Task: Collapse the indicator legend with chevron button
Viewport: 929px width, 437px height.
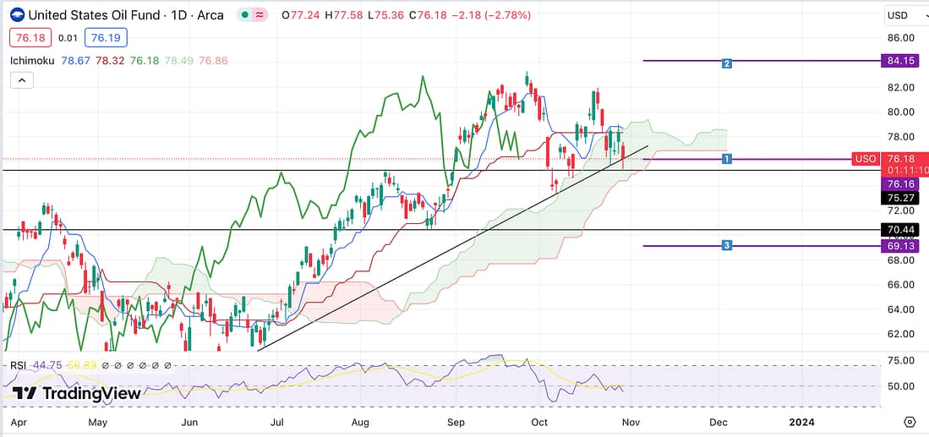Action: point(21,80)
